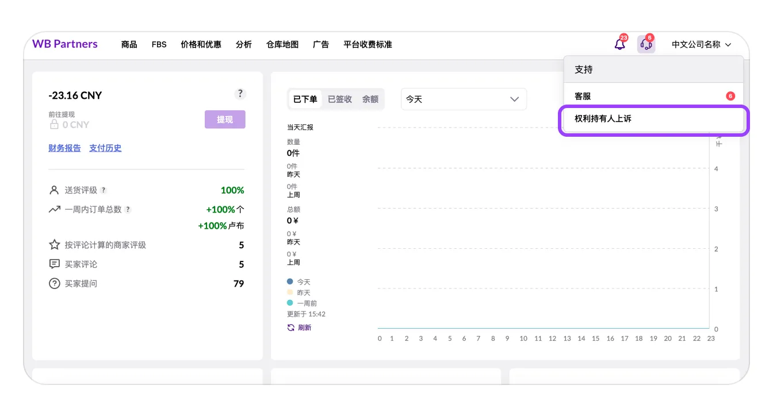Screen dimensions: 773x416
Task: Click the 昨天 legend dot
Action: click(290, 292)
